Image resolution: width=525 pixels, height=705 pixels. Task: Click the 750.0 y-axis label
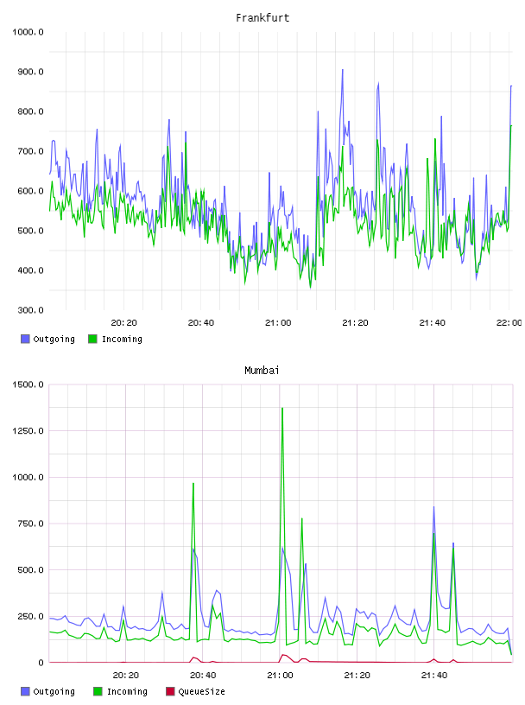(30, 524)
